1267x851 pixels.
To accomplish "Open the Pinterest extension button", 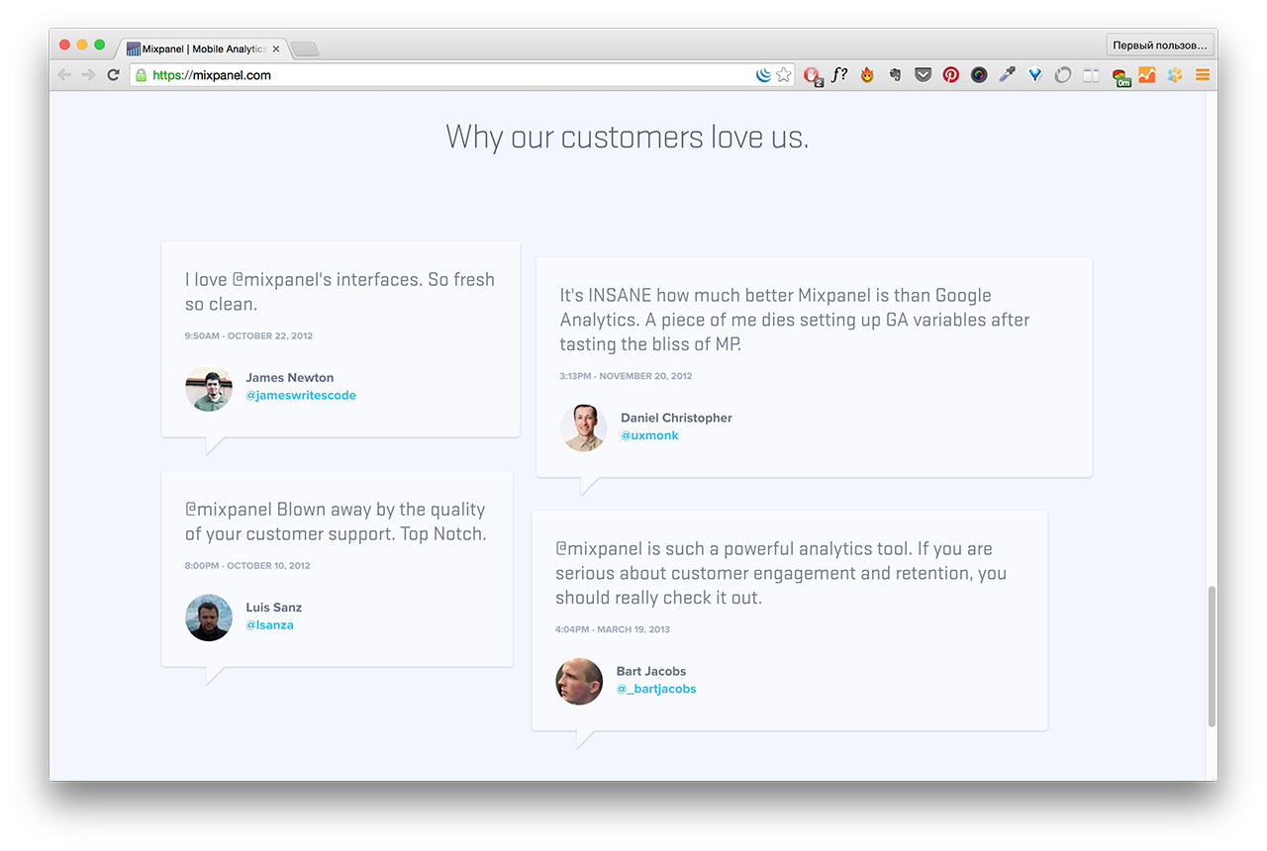I will (x=950, y=75).
